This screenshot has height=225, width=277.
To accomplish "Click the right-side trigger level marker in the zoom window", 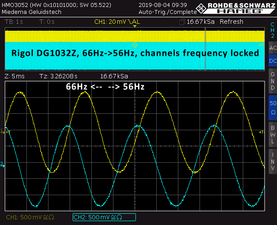I will coord(261,132).
